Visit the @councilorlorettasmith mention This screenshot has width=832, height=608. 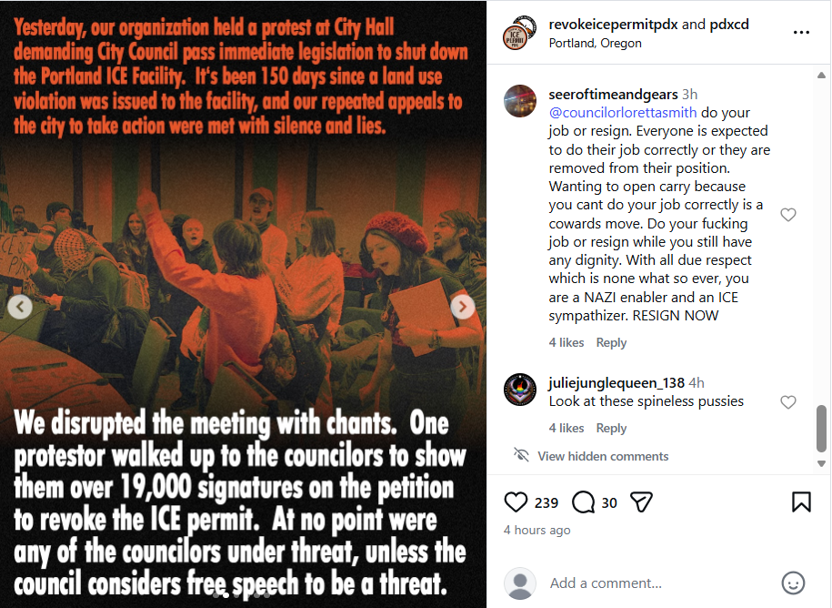tap(622, 113)
